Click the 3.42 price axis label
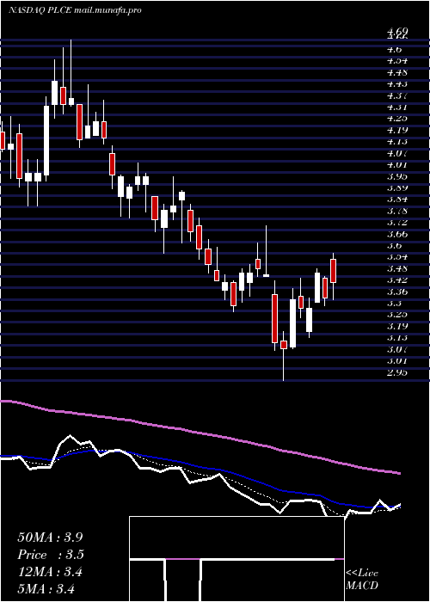 tap(397, 279)
